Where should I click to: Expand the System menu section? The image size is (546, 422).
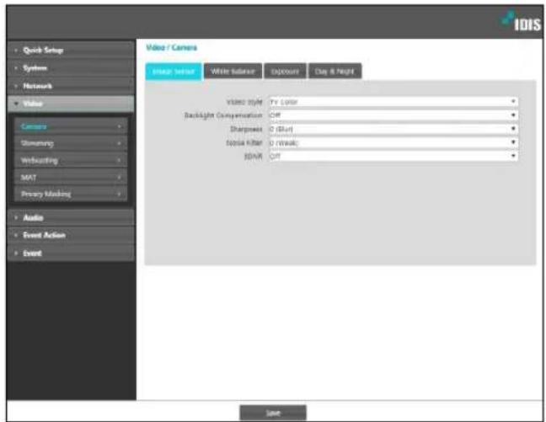click(x=71, y=68)
